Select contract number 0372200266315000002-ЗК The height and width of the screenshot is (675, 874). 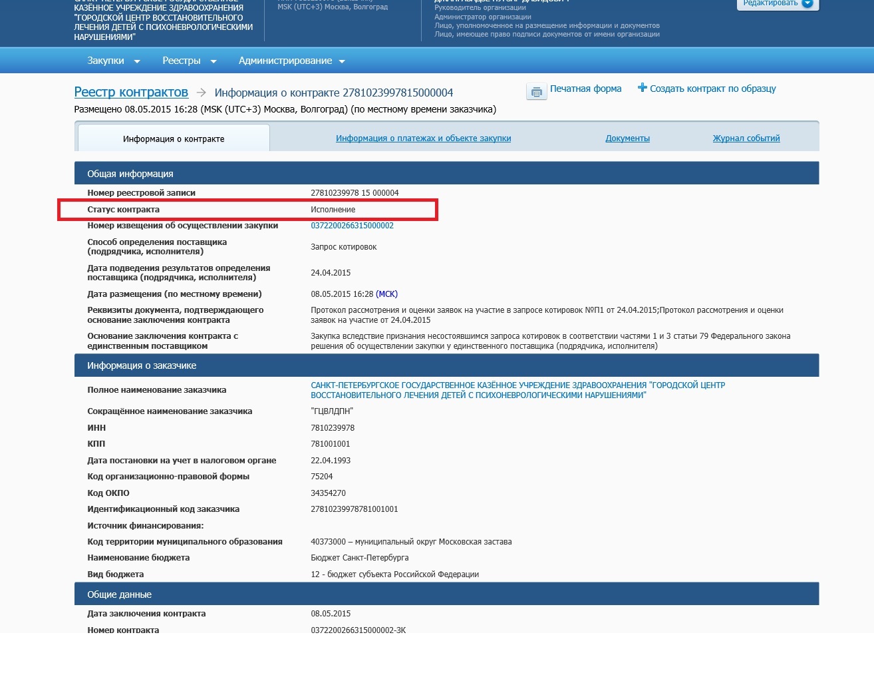tap(358, 630)
